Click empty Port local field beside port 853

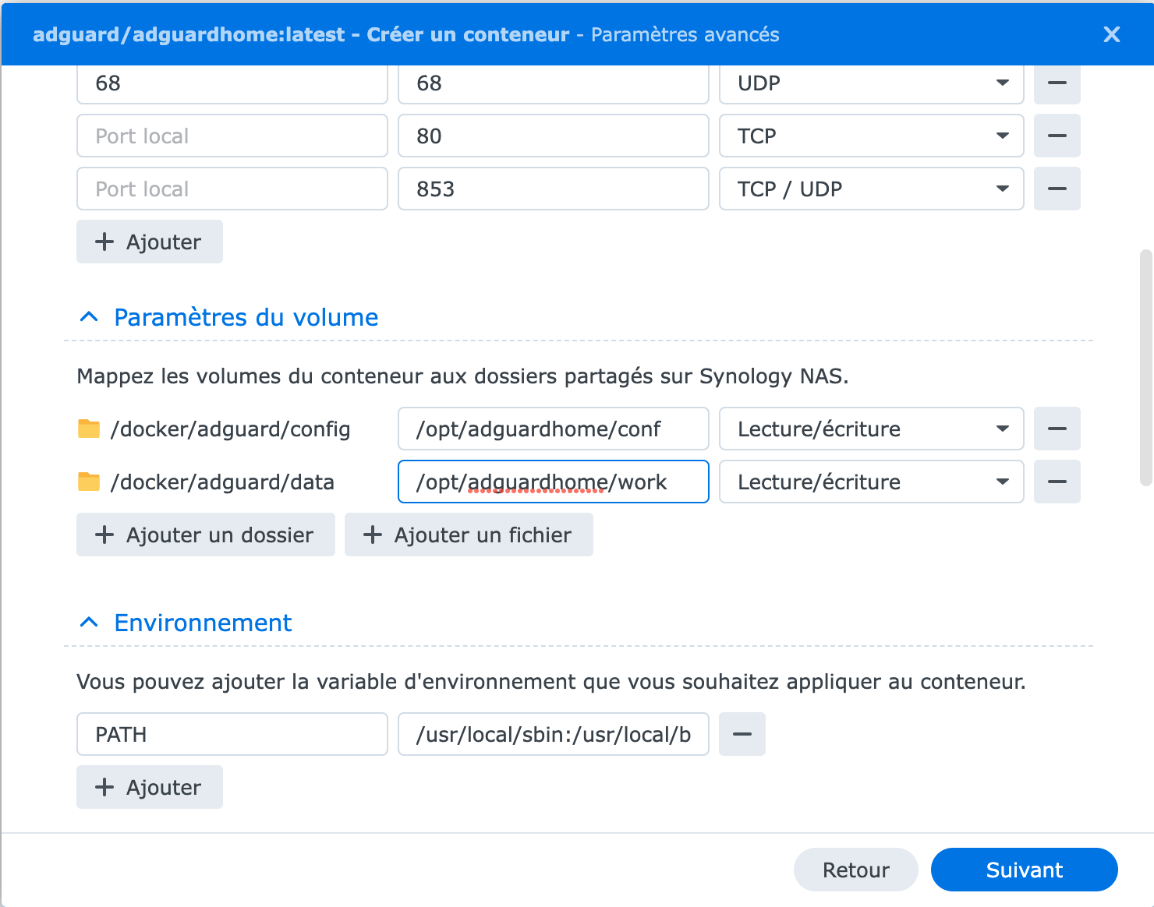232,189
